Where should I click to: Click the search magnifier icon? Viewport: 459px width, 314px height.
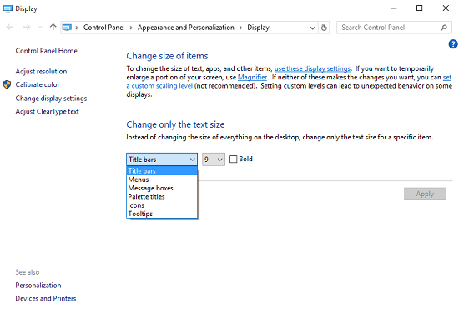444,28
